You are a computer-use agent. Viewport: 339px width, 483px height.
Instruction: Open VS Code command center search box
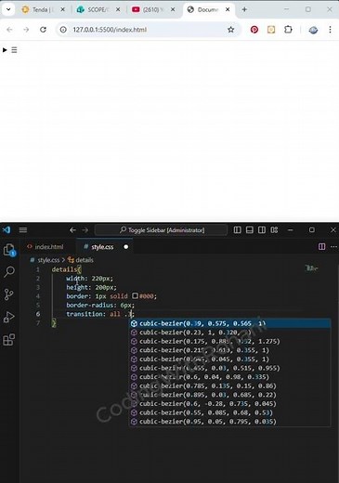161,230
